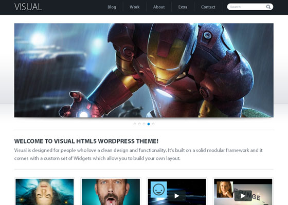Viewport: 288px width, 205px height.
Task: Play the Fringe video thumbnail
Action: (x=243, y=196)
